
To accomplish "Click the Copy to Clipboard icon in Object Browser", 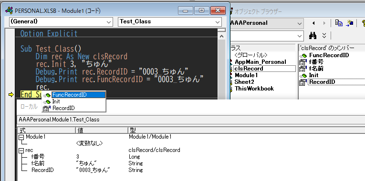I will 339,23.
